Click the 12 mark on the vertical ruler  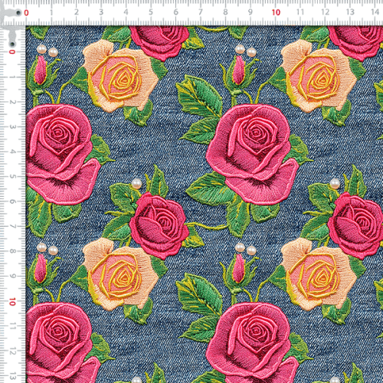pyautogui.click(x=12, y=352)
